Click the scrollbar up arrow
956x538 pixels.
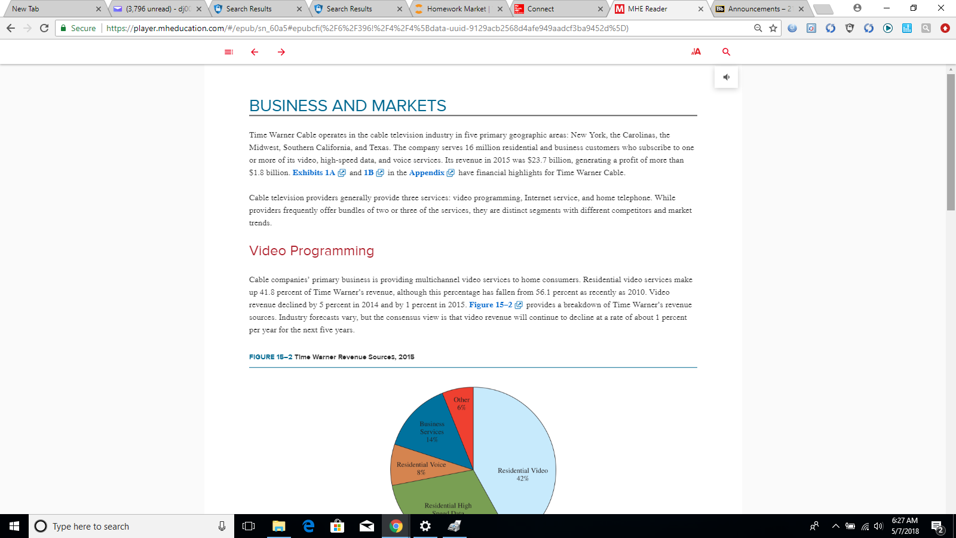[x=951, y=69]
